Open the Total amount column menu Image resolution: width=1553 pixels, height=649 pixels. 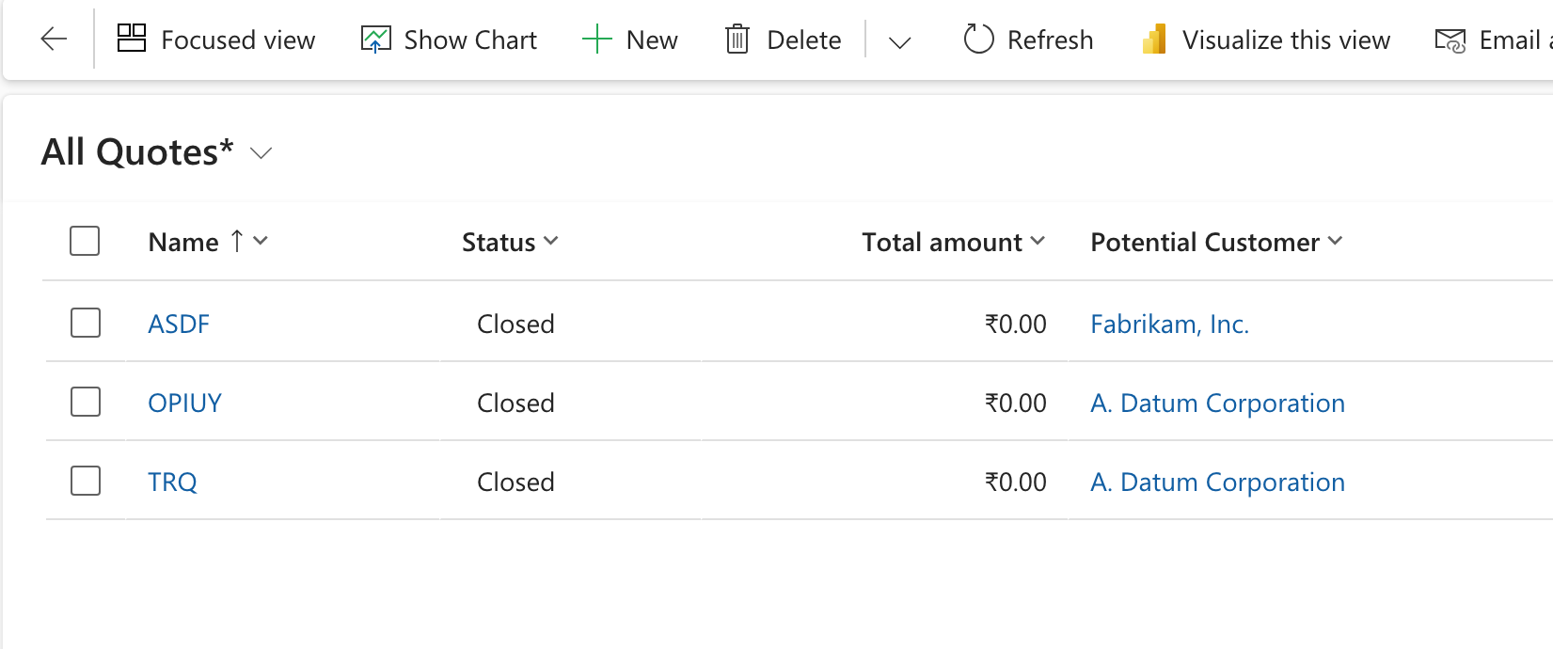click(x=1038, y=242)
